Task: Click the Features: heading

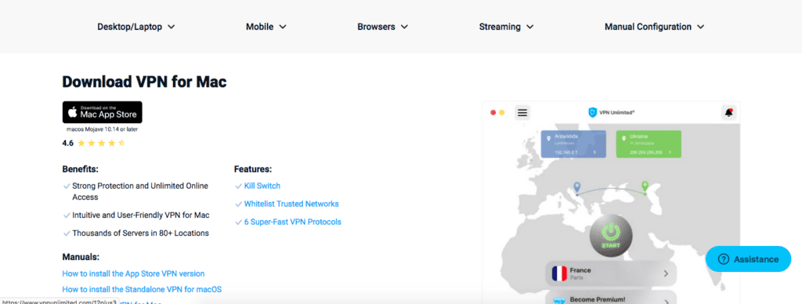Action: [253, 169]
